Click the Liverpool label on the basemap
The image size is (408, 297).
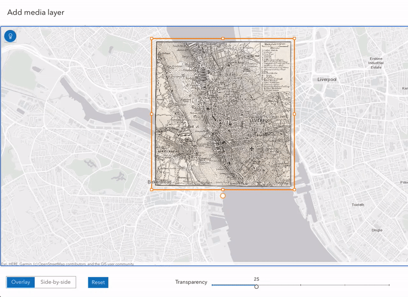(x=327, y=79)
